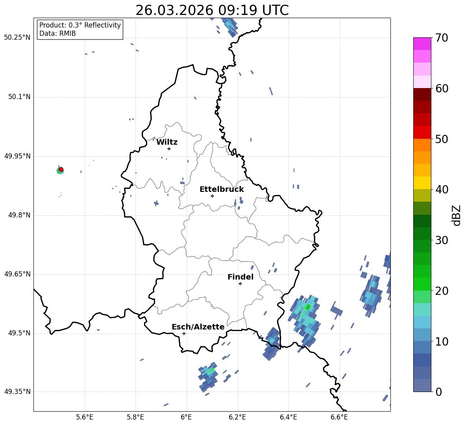The height and width of the screenshot is (425, 466).
Task: Click the 5.6°E longitude label
Action: (85, 417)
